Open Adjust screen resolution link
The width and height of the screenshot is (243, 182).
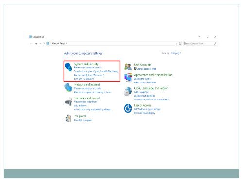point(145,83)
